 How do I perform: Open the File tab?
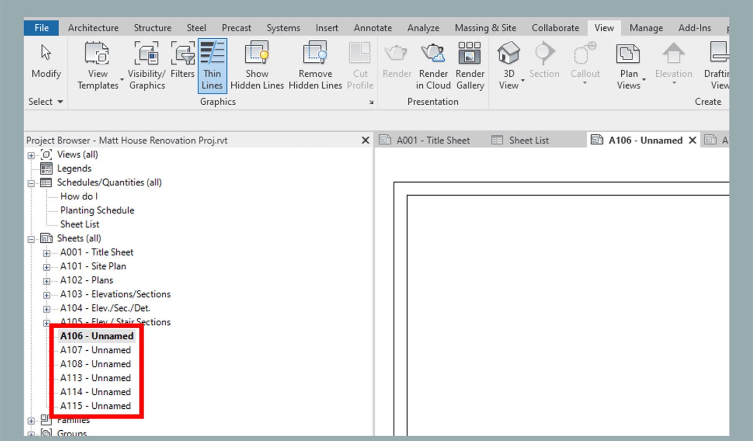coord(42,28)
